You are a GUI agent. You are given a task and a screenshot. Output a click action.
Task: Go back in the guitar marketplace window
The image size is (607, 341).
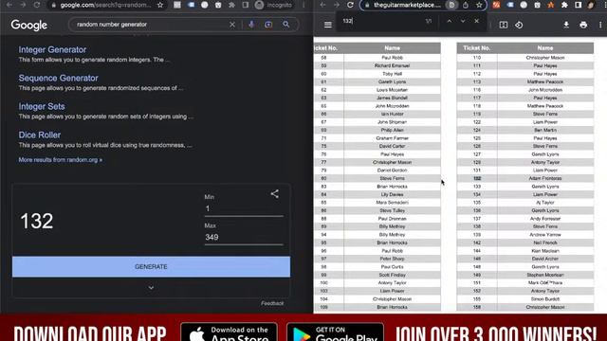pyautogui.click(x=322, y=5)
